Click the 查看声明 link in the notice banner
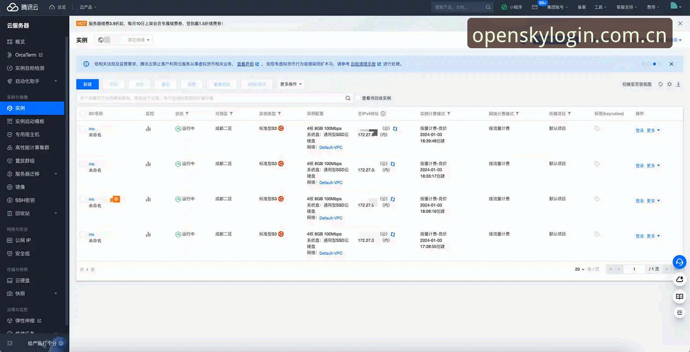The height and width of the screenshot is (352, 690). tap(245, 64)
